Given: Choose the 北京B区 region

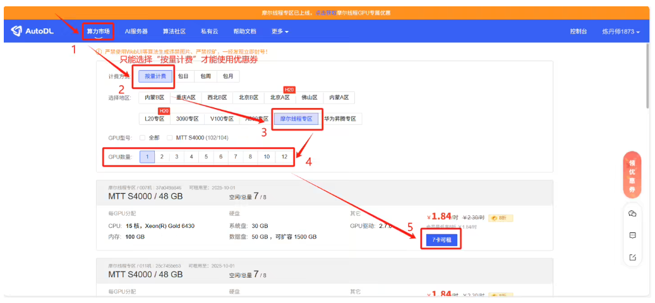Looking at the screenshot, I should 249,98.
